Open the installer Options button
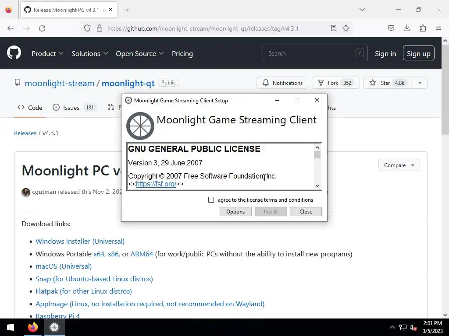This screenshot has width=449, height=336. click(x=235, y=211)
